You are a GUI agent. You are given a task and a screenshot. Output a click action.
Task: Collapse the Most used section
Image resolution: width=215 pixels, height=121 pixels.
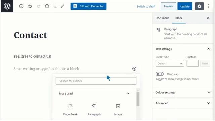click(x=94, y=93)
